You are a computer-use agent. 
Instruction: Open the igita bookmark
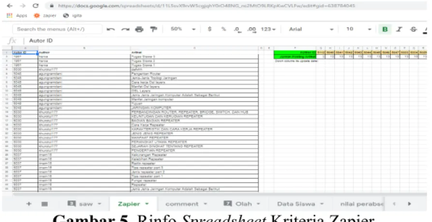click(73, 15)
